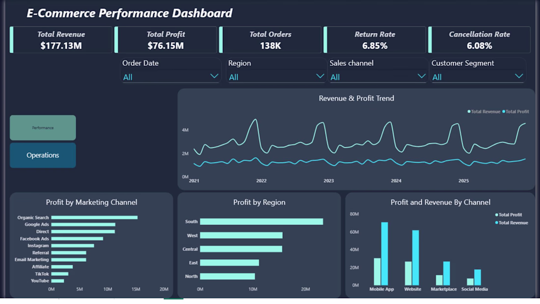The height and width of the screenshot is (304, 540).
Task: Expand the Order Date dropdown chevron
Action: coord(214,76)
